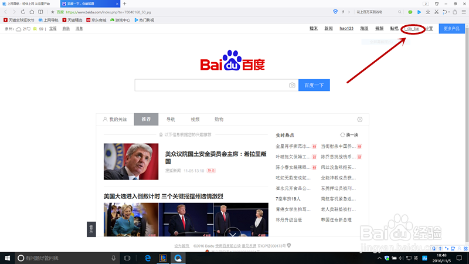Image resolution: width=469 pixels, height=264 pixels.
Task: Click the 更多产品 button
Action: coord(451,28)
